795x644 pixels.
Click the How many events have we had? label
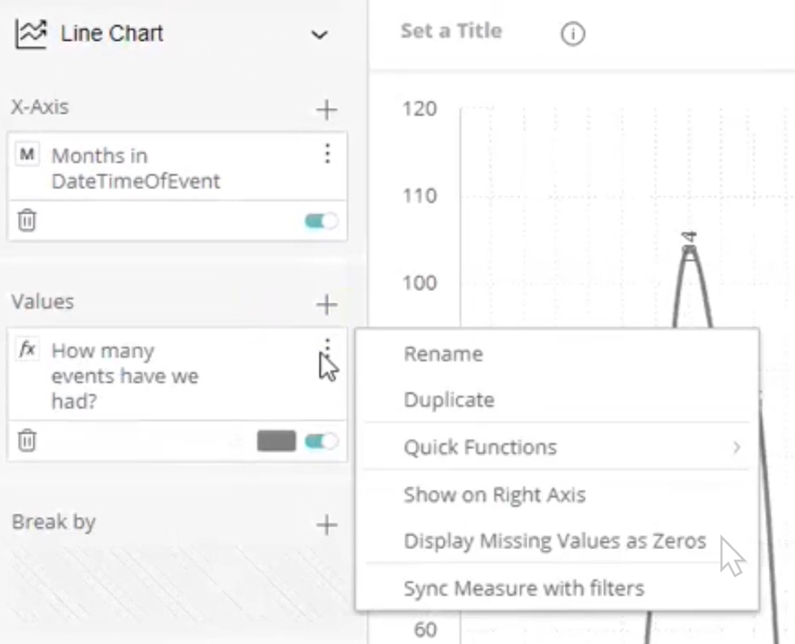coord(125,376)
